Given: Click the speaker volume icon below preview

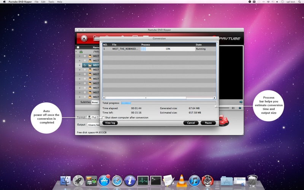Looking at the screenshot, I should [241, 102].
